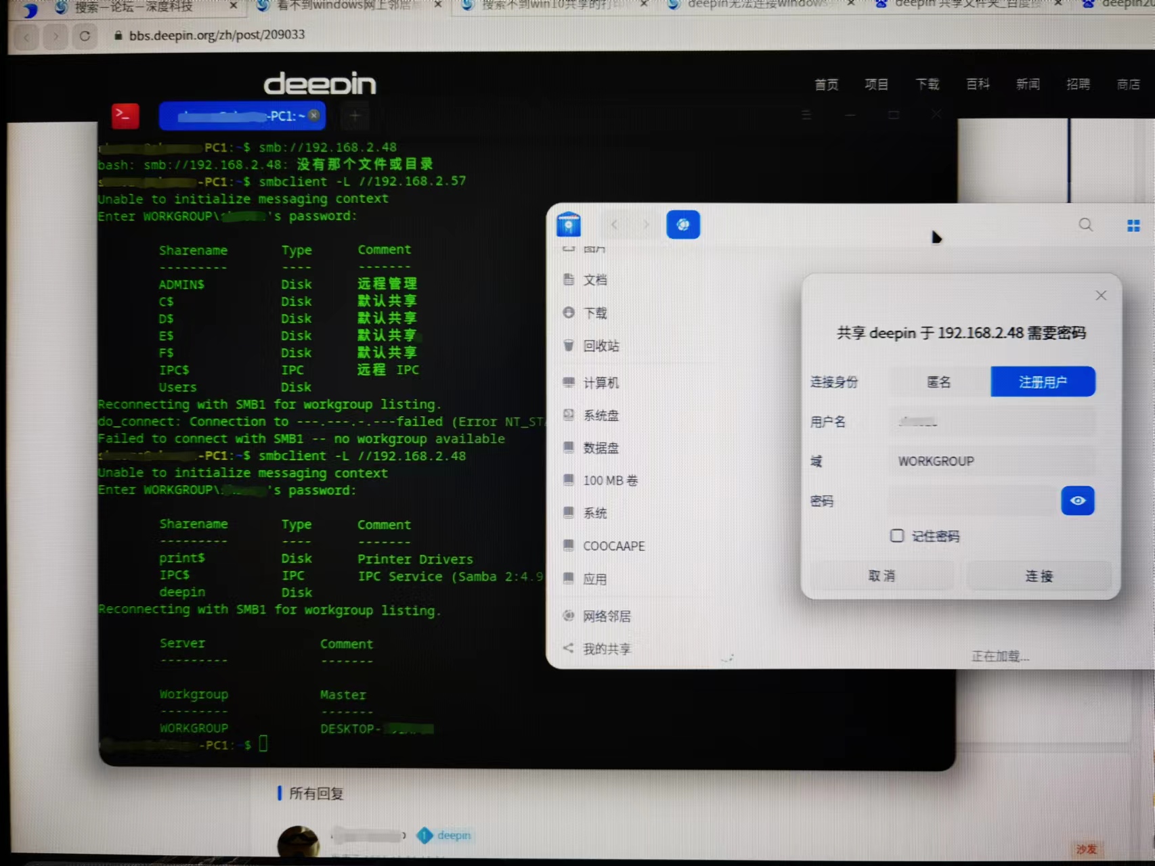Switch to the 搜索不到win10共享 browser tab
Viewport: 1155px width, 866px height.
(553, 5)
